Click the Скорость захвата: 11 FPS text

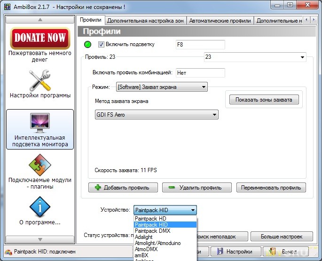click(x=126, y=170)
